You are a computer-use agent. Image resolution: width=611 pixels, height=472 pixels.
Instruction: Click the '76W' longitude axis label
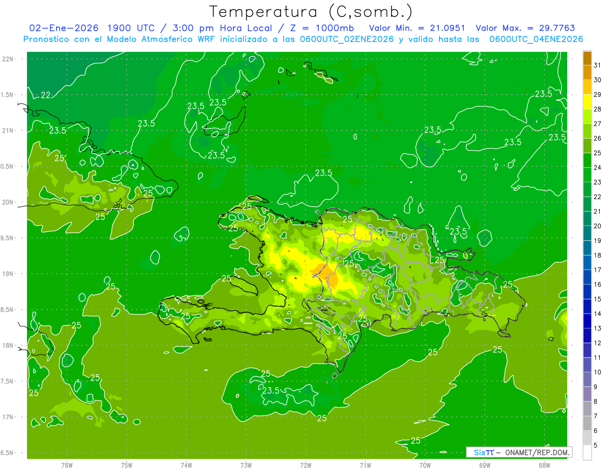[67, 465]
